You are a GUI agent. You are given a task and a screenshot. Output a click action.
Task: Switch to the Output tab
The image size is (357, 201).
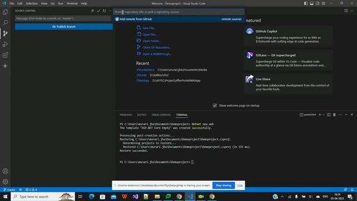[x=142, y=115]
